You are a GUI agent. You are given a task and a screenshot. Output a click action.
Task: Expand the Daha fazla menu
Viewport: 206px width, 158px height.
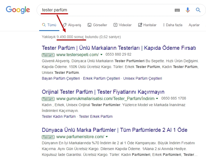click(173, 25)
